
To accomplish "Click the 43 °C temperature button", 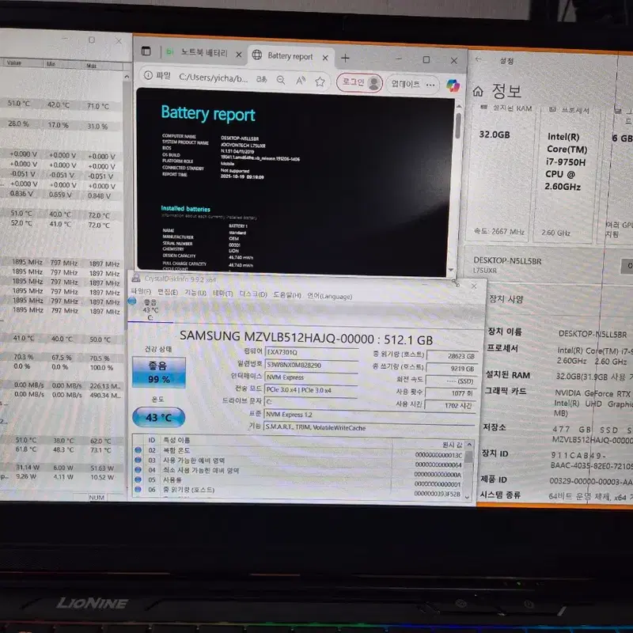I will point(159,418).
